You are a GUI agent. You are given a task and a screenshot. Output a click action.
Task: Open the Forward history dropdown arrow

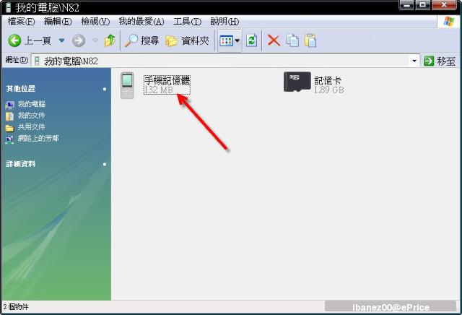[95, 40]
